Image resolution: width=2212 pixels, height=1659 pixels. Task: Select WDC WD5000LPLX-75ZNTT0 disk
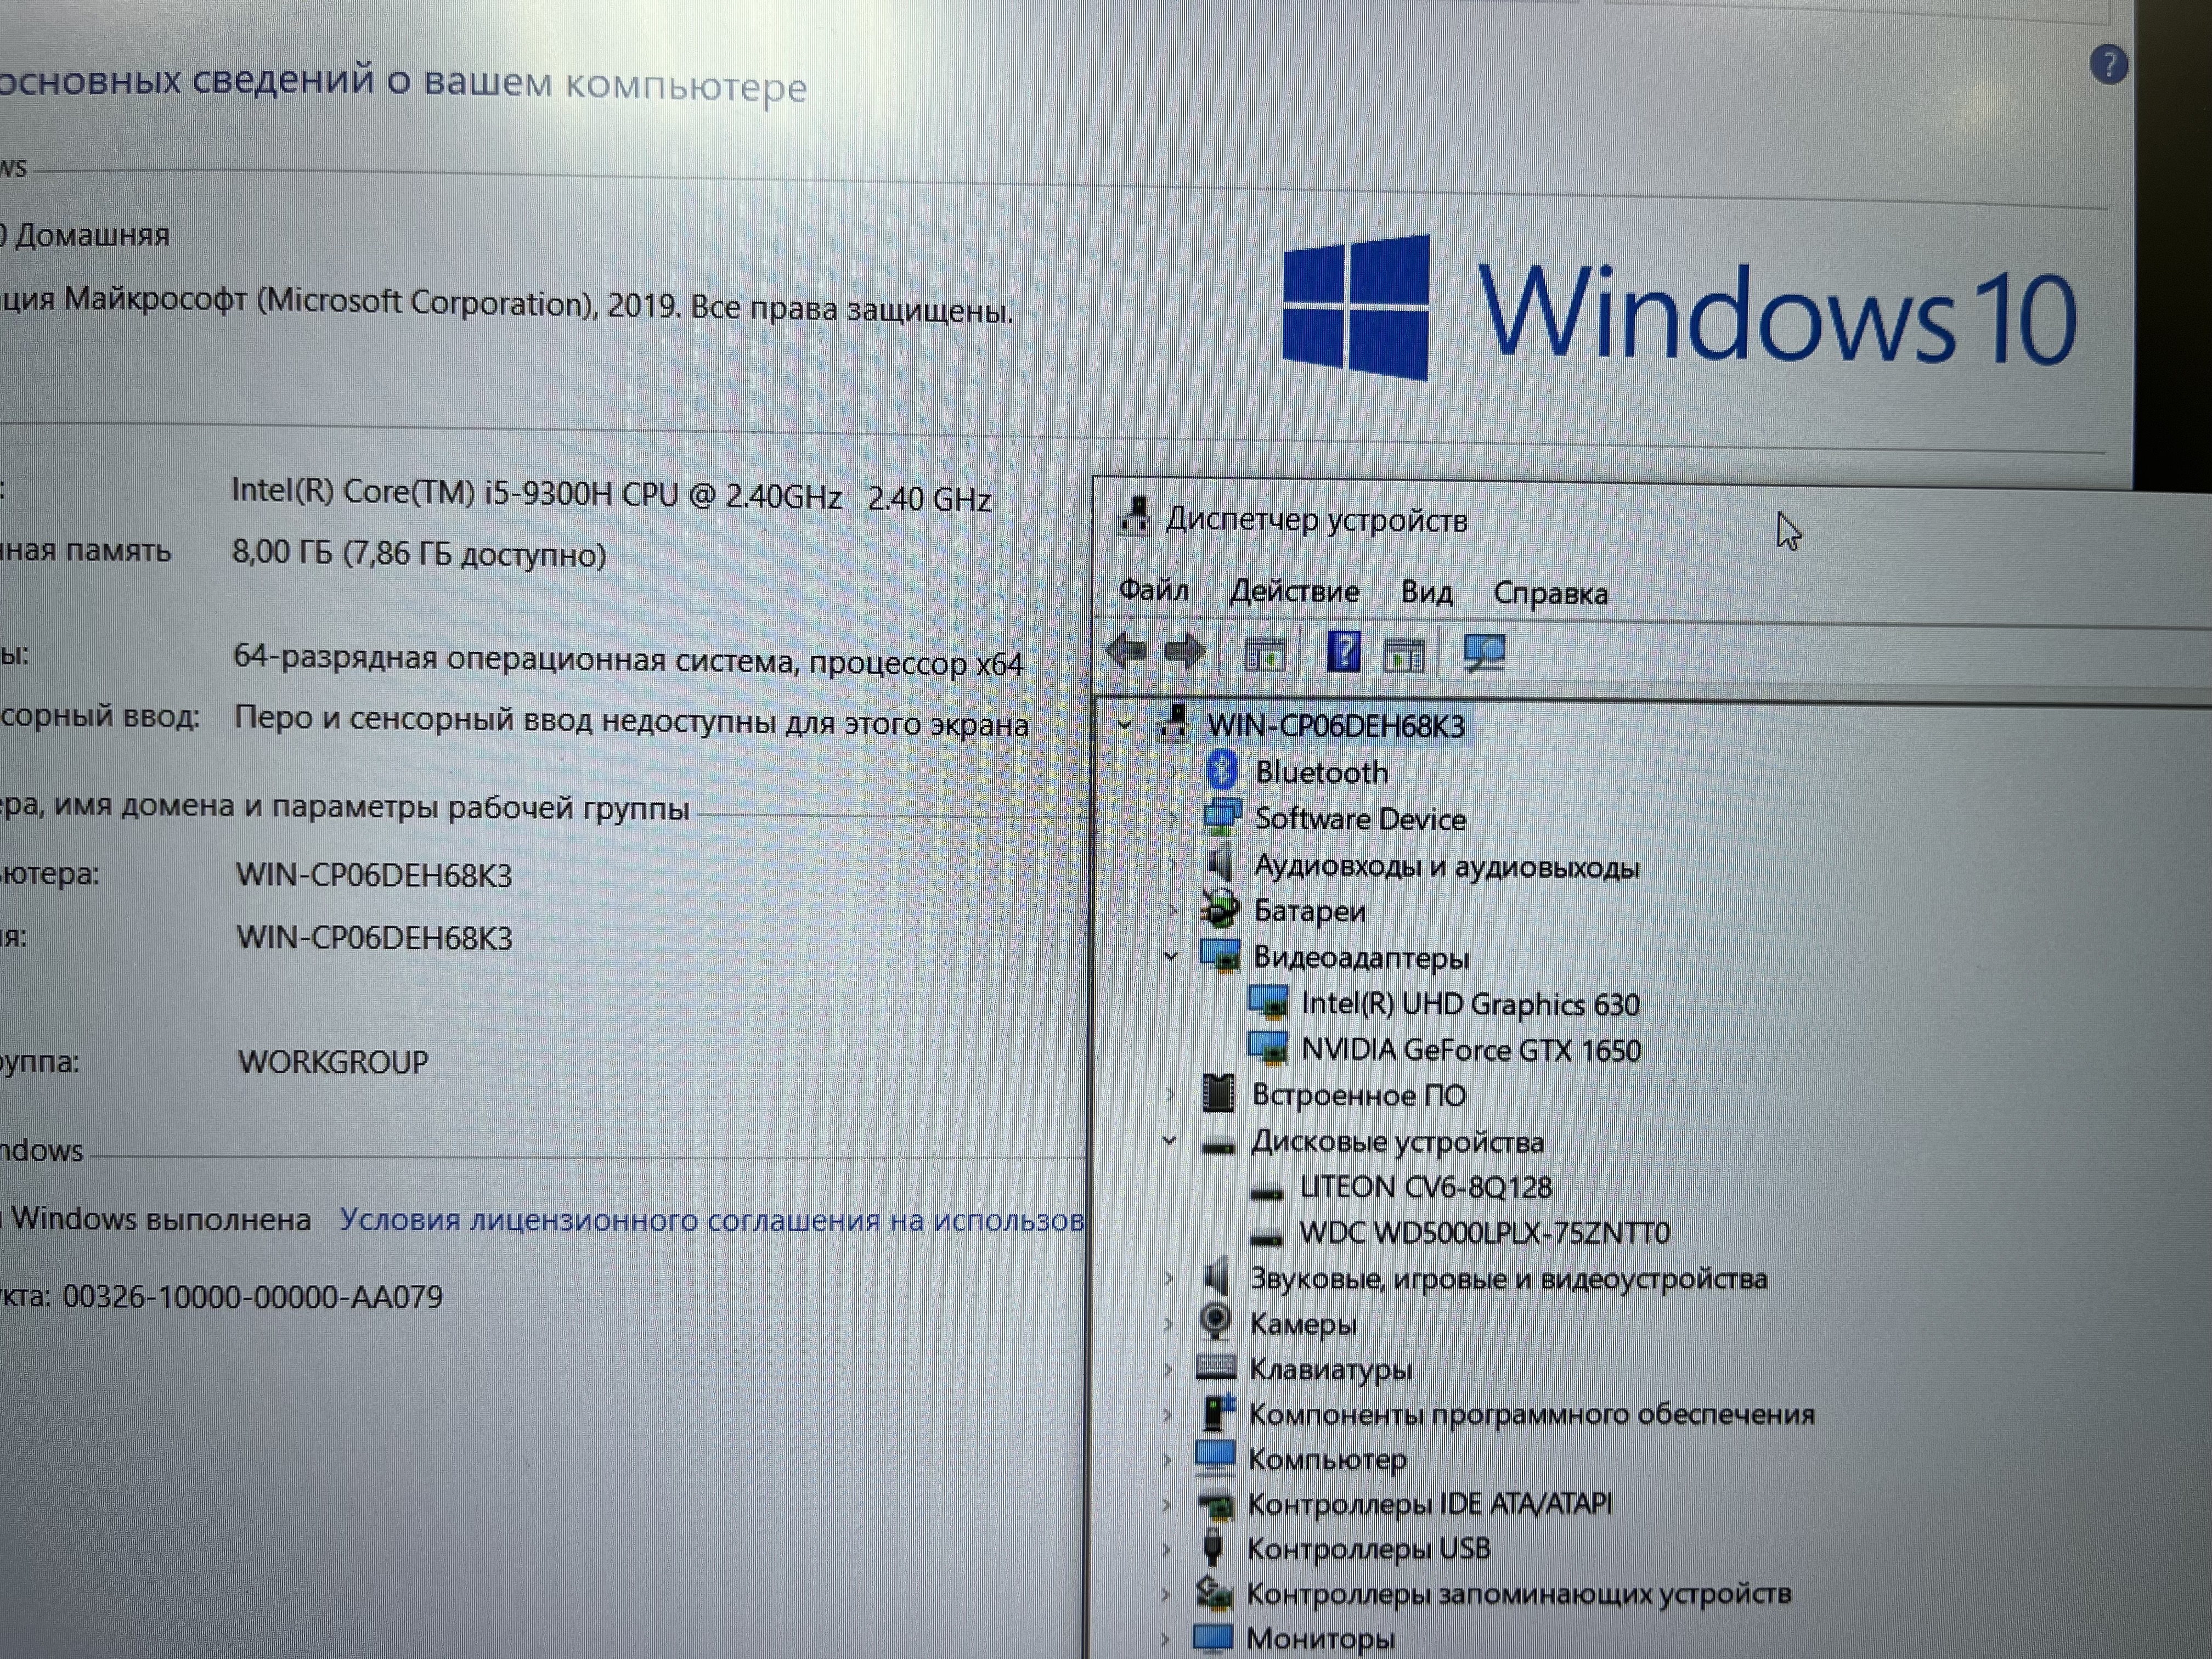1485,1232
